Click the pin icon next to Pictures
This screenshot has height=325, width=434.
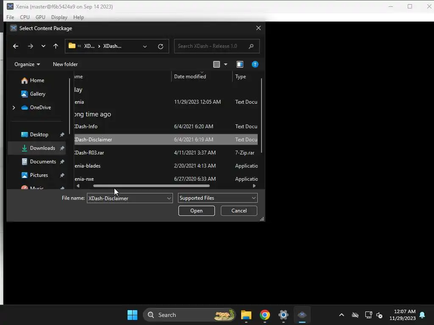coord(62,175)
